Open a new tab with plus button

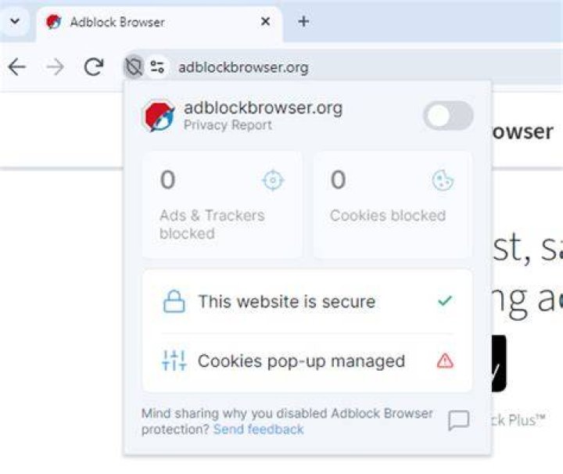pyautogui.click(x=303, y=22)
